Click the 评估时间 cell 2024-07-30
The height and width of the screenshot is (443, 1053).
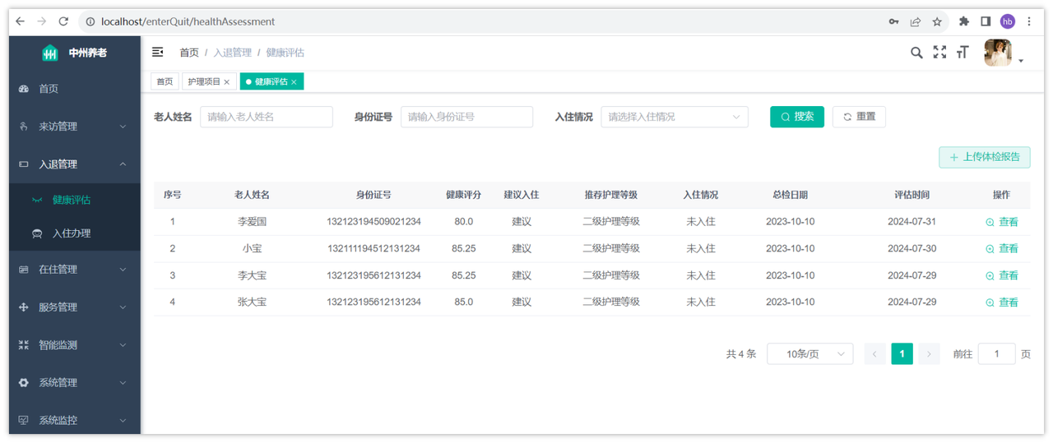912,248
